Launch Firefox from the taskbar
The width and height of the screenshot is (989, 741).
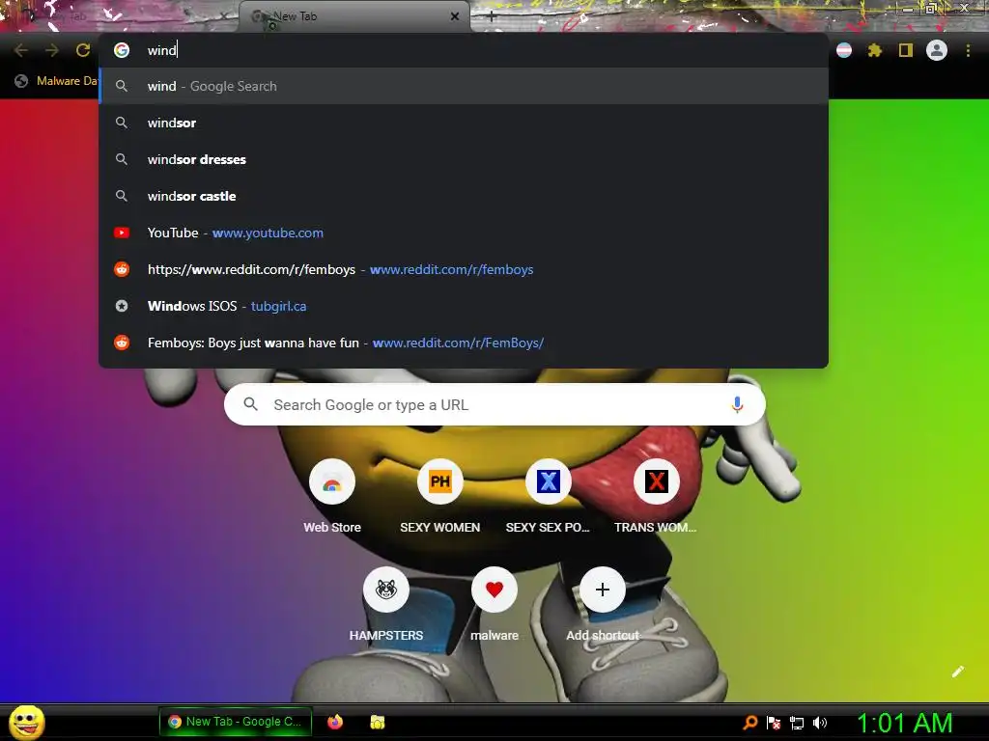pos(335,722)
